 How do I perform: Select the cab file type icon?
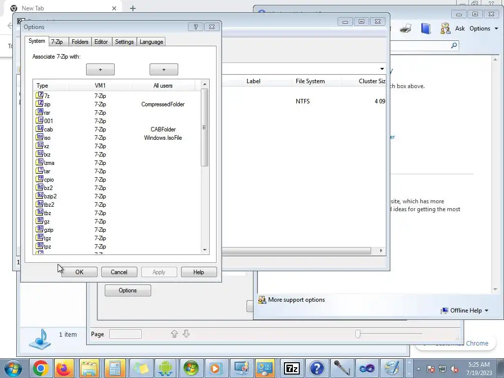click(x=39, y=128)
